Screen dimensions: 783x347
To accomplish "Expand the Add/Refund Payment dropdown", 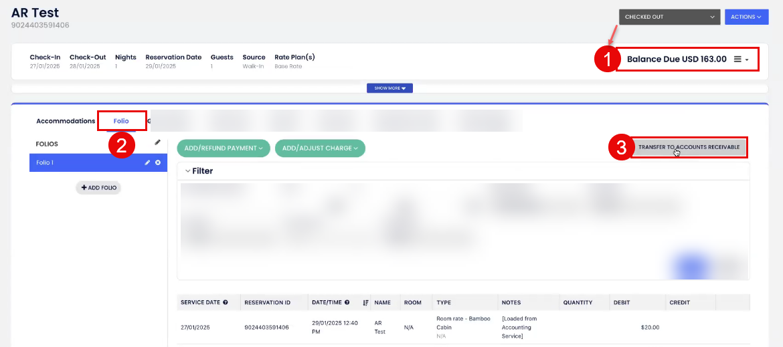I will [x=224, y=148].
